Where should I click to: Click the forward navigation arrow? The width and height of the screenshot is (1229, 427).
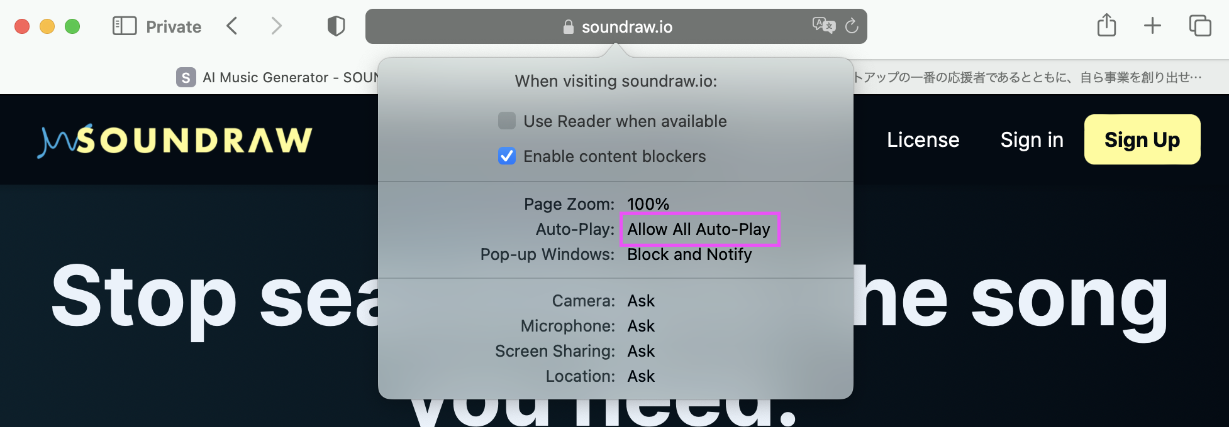276,26
